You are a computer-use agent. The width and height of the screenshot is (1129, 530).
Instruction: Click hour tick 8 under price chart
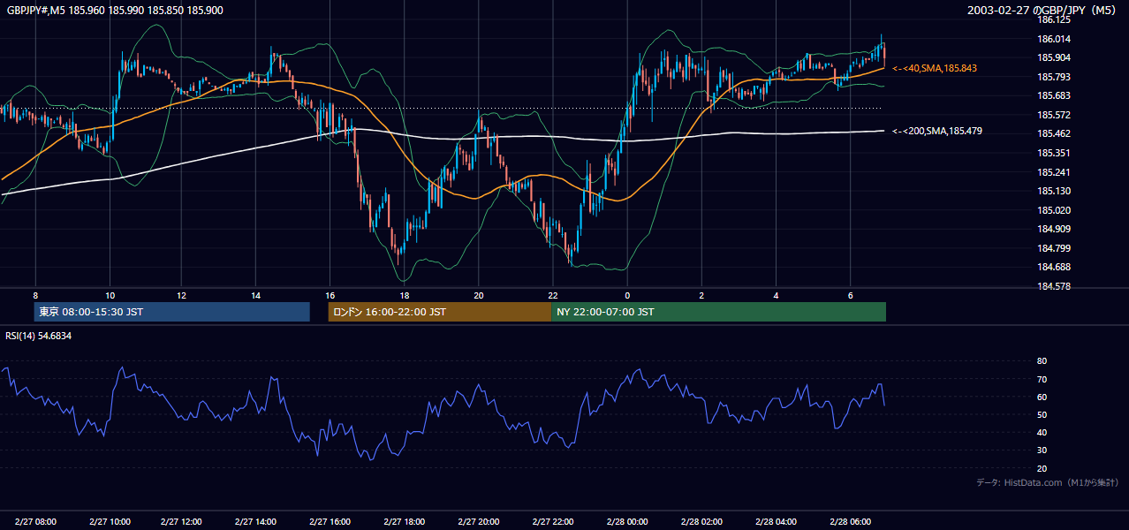click(x=35, y=295)
